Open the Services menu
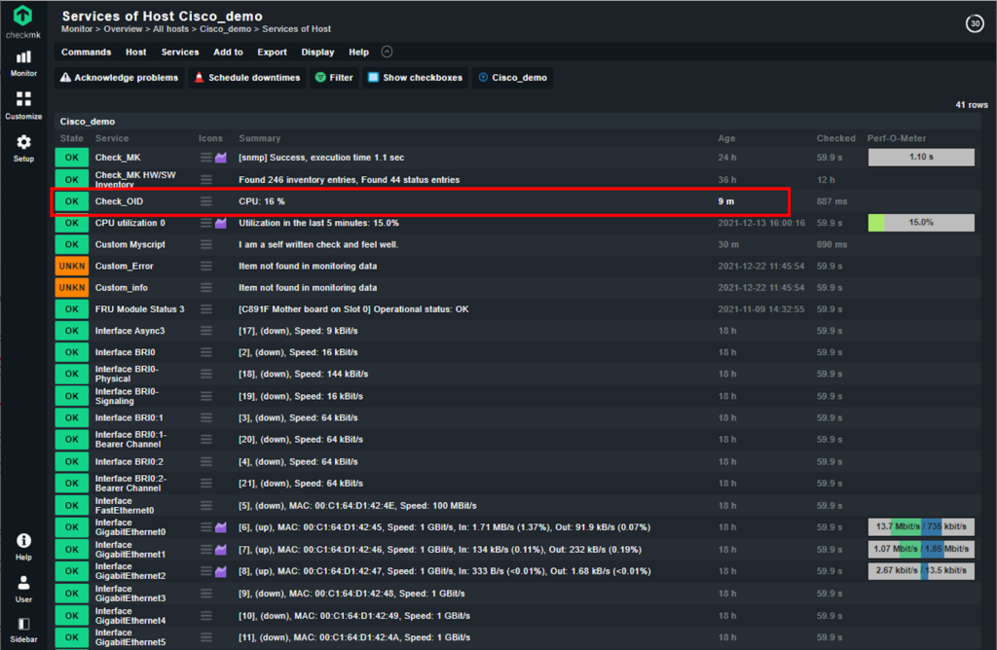 [180, 53]
